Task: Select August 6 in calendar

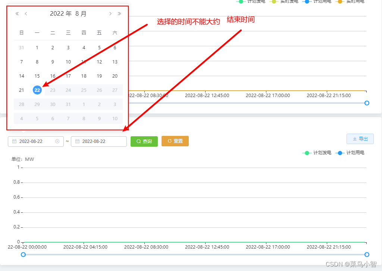Action: [x=115, y=47]
